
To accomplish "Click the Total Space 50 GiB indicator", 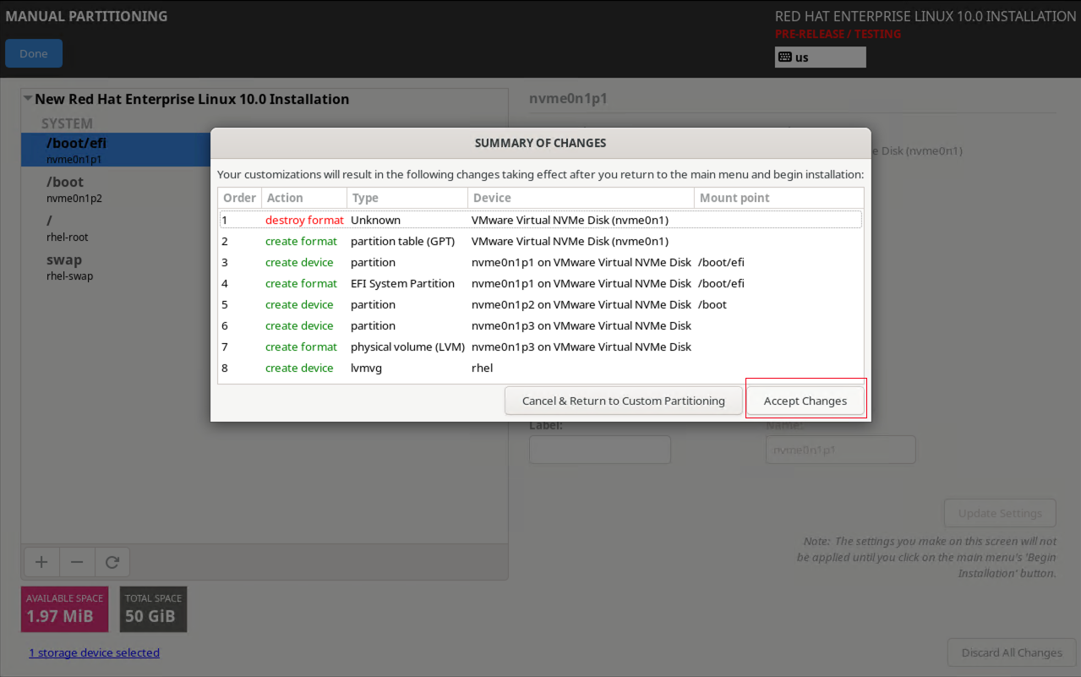I will click(x=153, y=609).
